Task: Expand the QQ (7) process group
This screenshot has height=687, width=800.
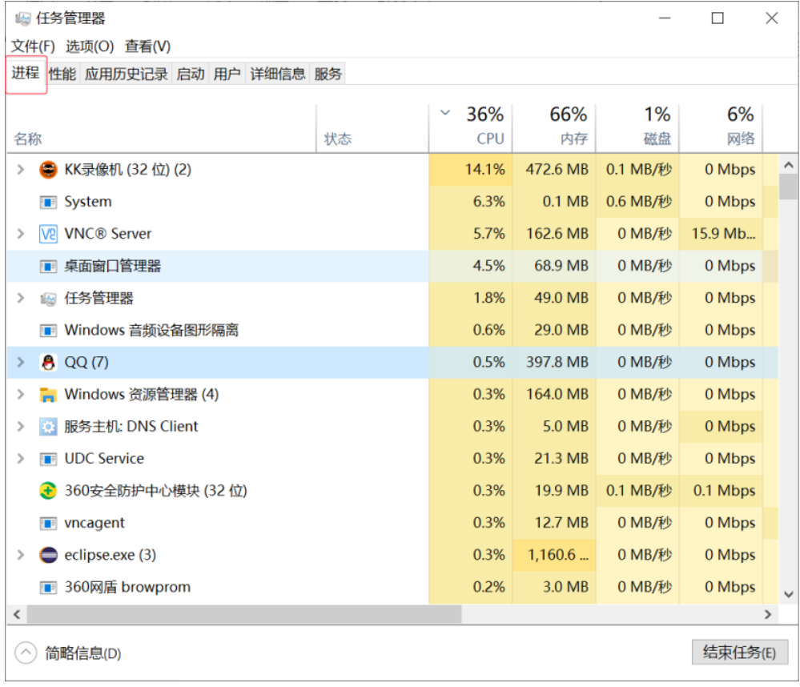Action: coord(20,362)
